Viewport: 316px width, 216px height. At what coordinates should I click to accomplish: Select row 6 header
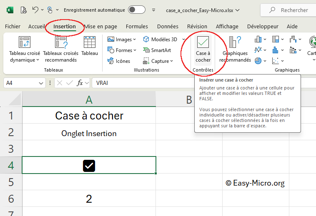pyautogui.click(x=11, y=199)
